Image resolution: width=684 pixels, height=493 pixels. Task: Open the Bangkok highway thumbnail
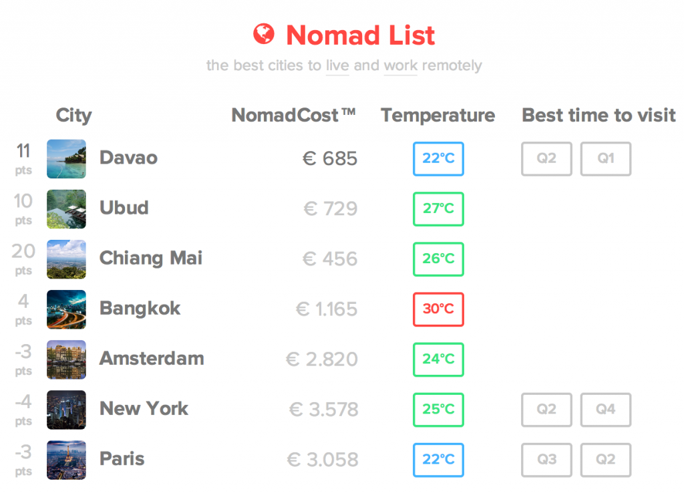point(66,309)
